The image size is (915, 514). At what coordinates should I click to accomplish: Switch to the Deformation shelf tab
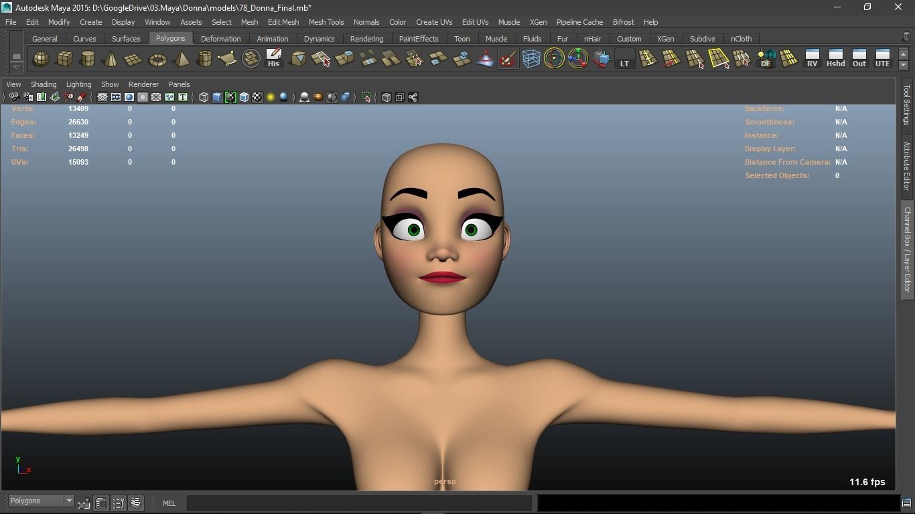pyautogui.click(x=220, y=39)
